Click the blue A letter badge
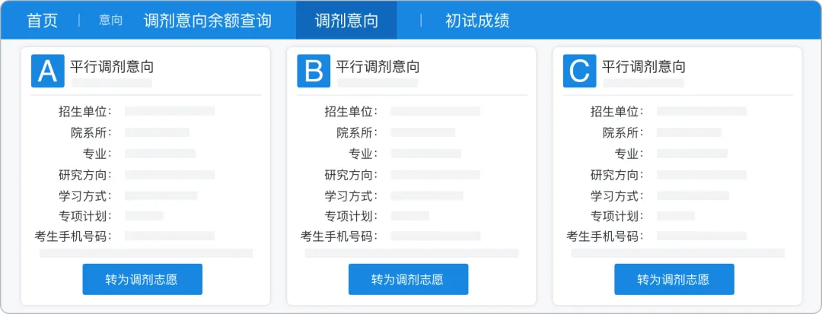Viewport: 822px width, 314px height. coord(47,71)
